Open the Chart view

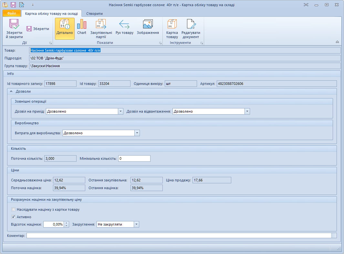82,28
